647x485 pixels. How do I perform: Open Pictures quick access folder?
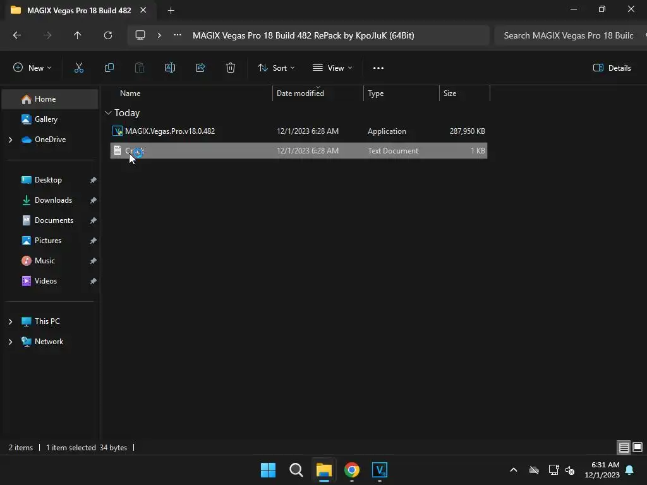click(x=48, y=241)
